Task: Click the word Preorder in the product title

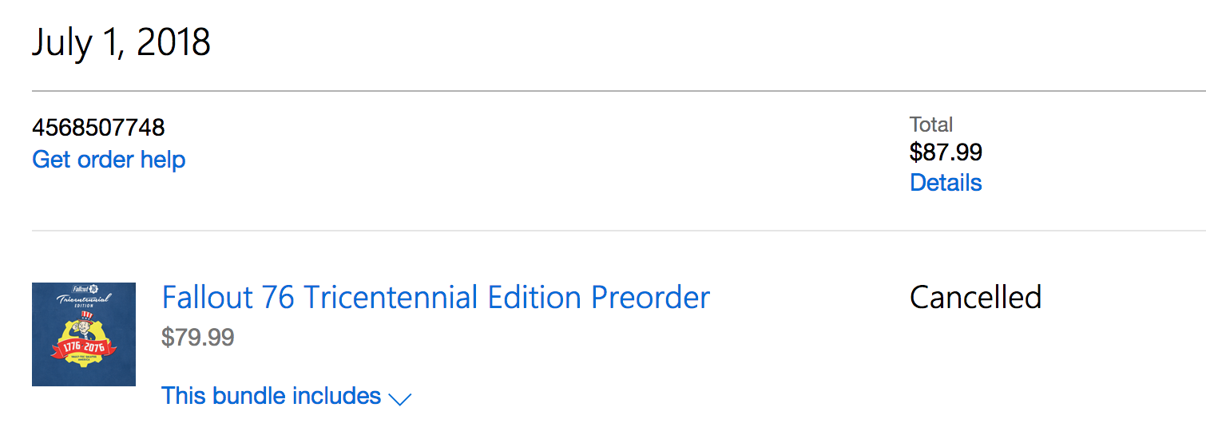Action: point(651,298)
